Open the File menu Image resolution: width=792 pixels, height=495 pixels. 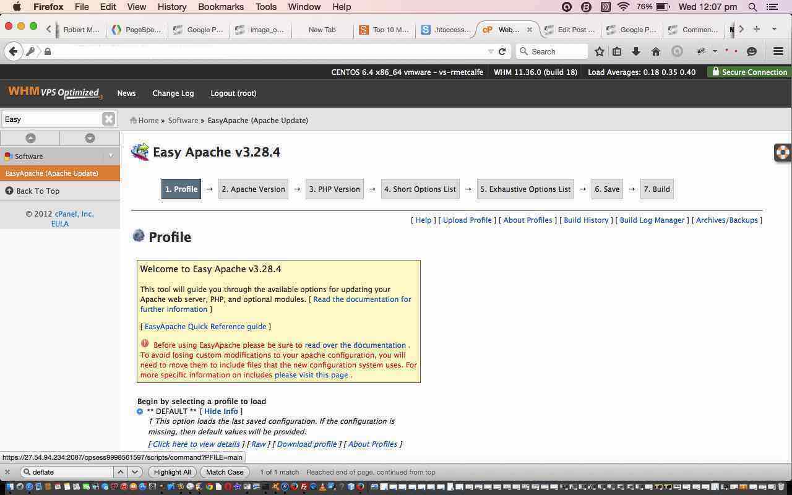coord(81,7)
